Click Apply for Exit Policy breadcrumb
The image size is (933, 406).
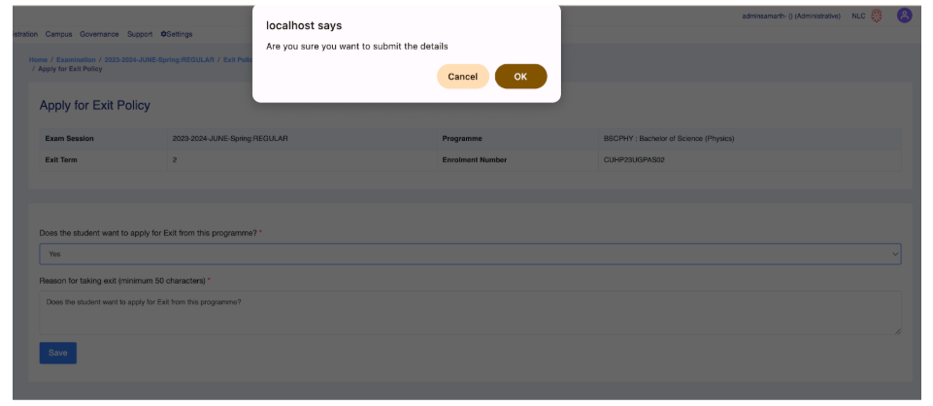[70, 69]
